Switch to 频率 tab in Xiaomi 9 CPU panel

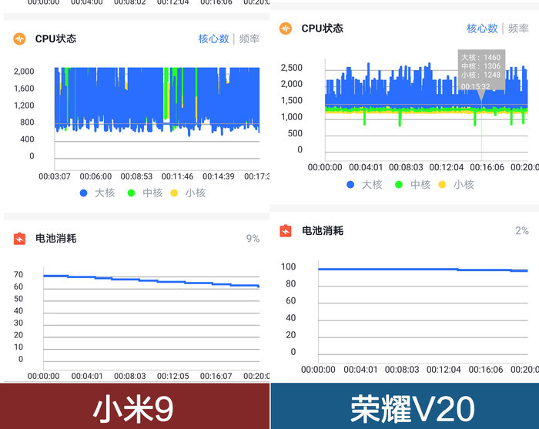[249, 39]
